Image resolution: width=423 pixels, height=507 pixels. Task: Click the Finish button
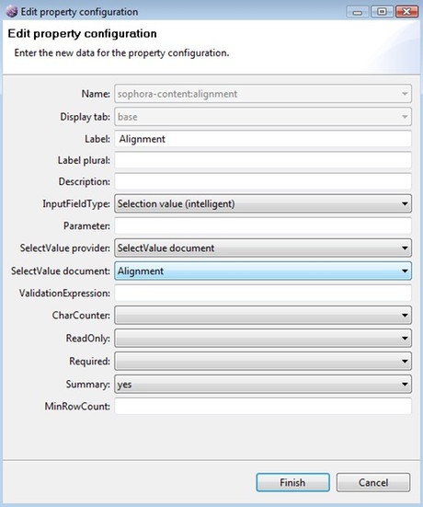click(x=292, y=482)
